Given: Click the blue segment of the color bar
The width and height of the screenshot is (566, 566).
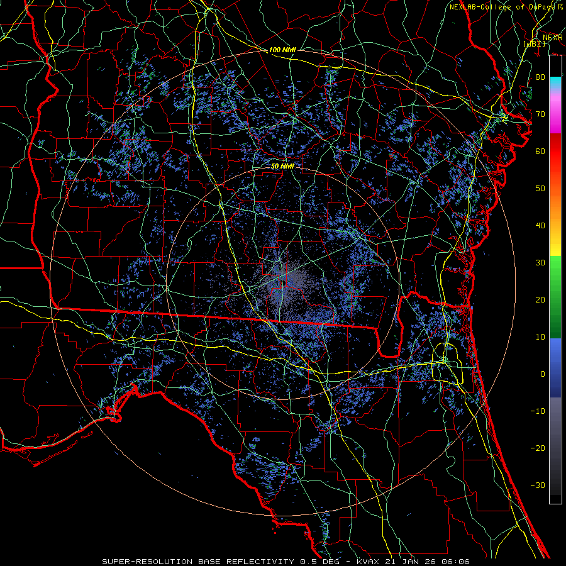Looking at the screenshot, I should [x=555, y=368].
